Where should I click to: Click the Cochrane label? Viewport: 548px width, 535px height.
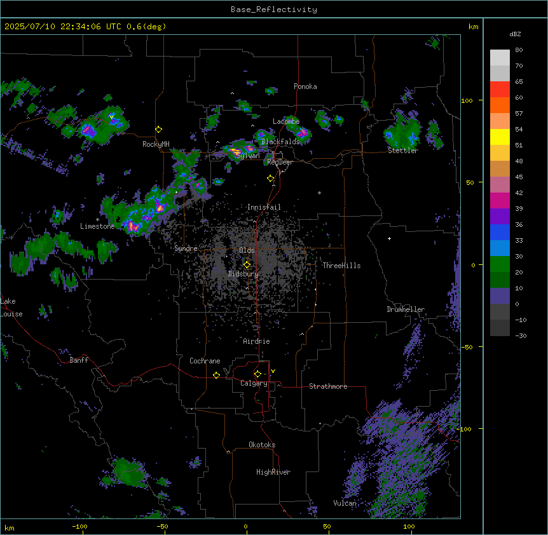coord(205,361)
